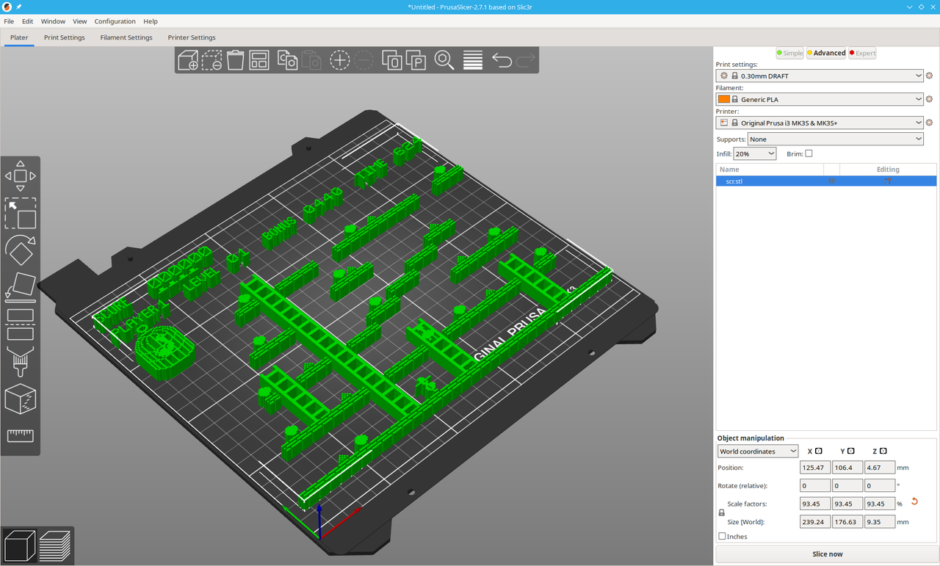Select the Measure ruler tool

[21, 436]
